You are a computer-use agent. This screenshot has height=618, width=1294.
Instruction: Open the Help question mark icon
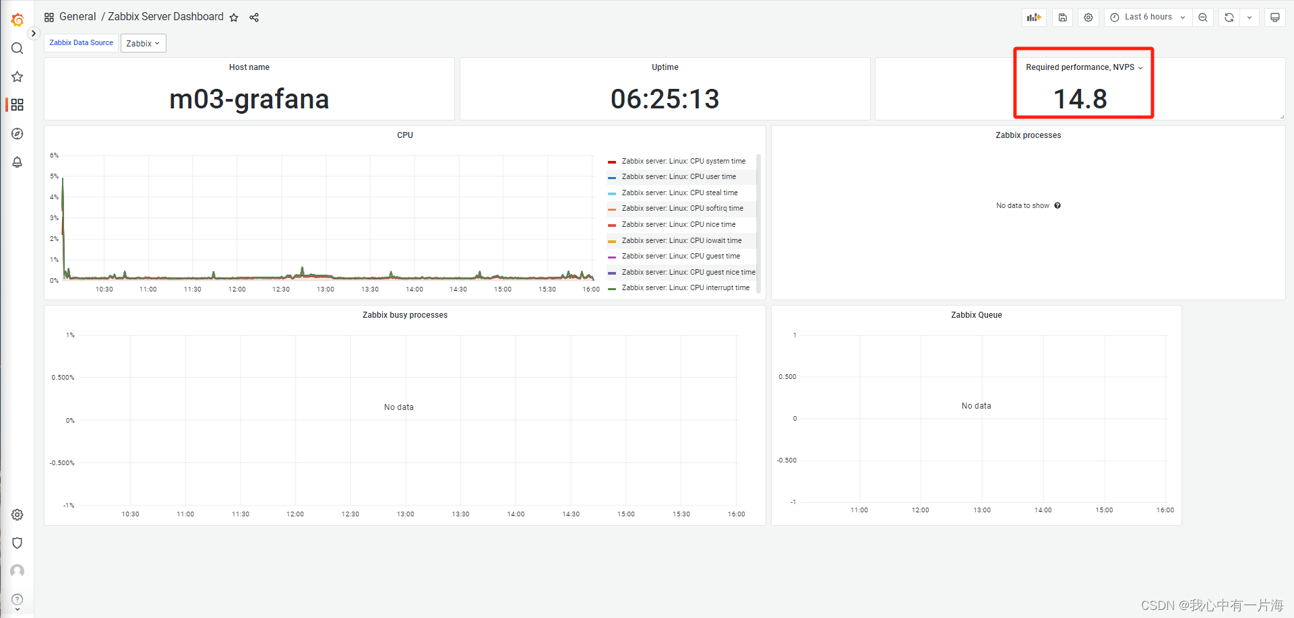[18, 599]
